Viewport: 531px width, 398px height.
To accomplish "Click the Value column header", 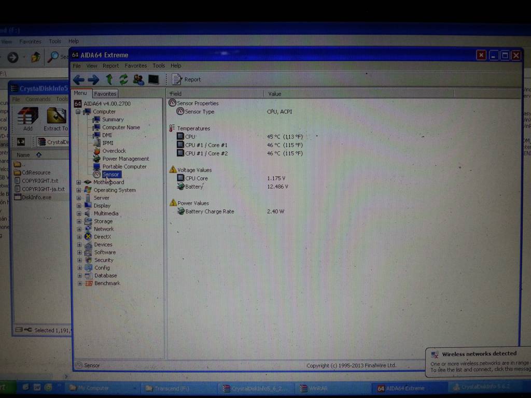I will 359,94.
